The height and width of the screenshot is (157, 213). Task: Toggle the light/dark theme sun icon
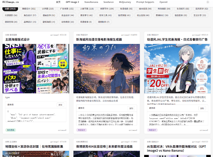coord(208,2)
